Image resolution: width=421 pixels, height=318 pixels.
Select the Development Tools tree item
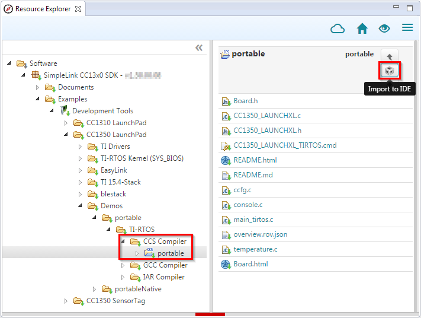[102, 111]
